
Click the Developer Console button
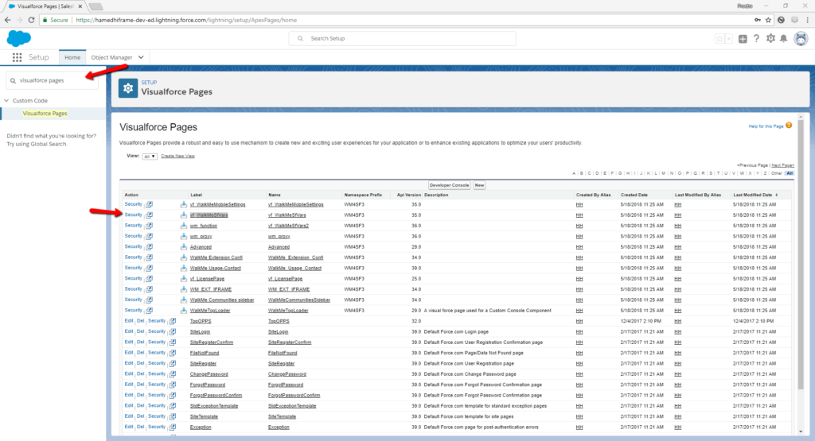pos(449,184)
